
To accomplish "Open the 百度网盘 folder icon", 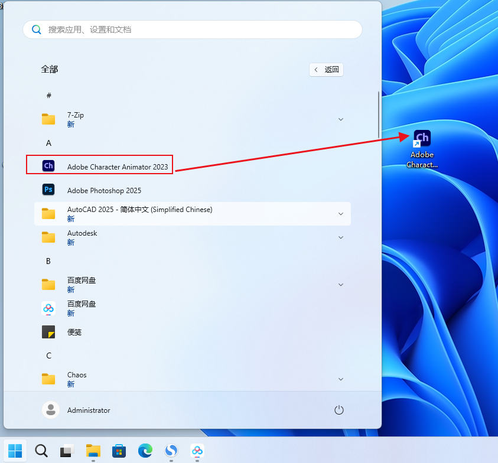I will point(48,284).
